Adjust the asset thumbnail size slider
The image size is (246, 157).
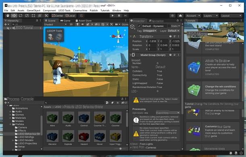[x=120, y=149]
